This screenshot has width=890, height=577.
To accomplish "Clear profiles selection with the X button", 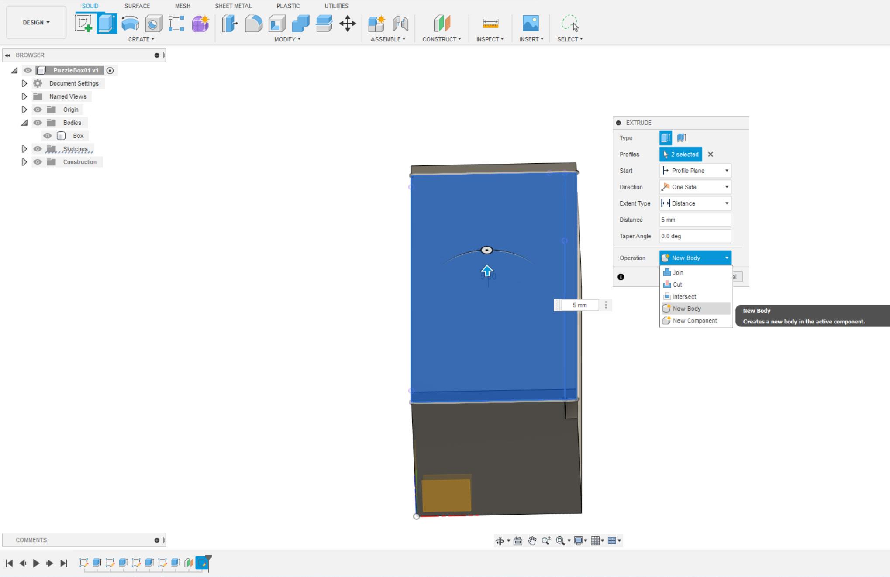I will tap(711, 154).
